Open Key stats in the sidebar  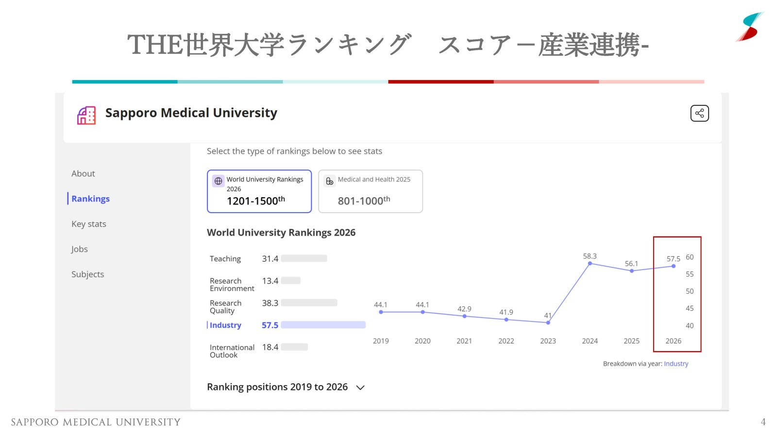[88, 224]
